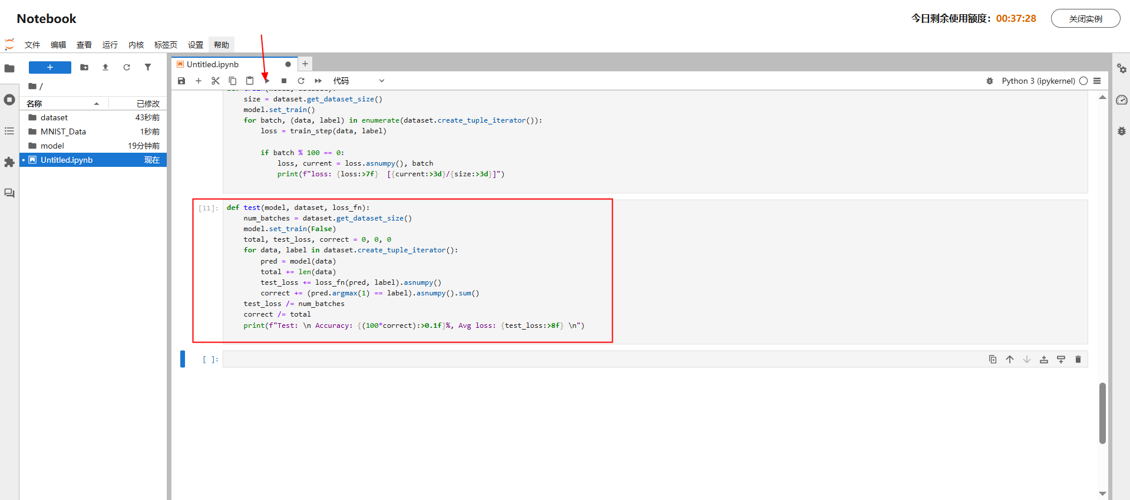
Task: Open the table of contents sidebar icon
Action: point(9,131)
